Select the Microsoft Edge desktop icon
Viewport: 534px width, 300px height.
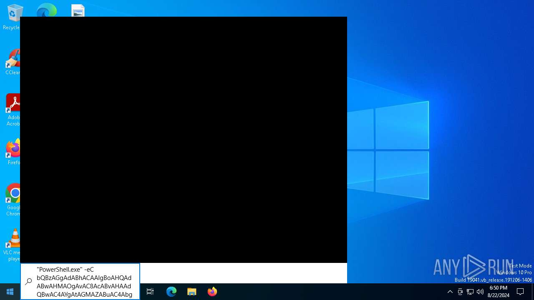[x=46, y=10]
